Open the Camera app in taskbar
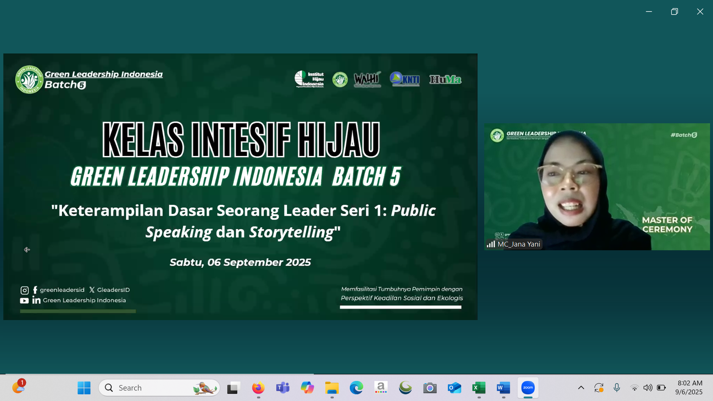The width and height of the screenshot is (713, 401). (x=430, y=388)
